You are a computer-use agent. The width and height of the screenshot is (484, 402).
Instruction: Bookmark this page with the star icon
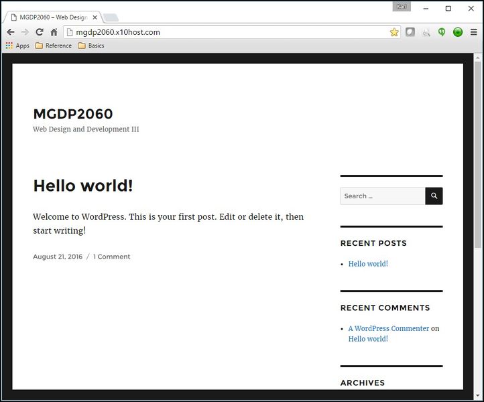point(394,32)
